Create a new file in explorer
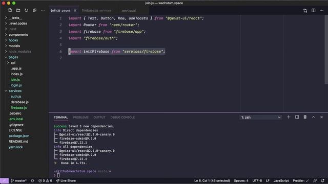The width and height of the screenshot is (328, 184). click(10, 10)
